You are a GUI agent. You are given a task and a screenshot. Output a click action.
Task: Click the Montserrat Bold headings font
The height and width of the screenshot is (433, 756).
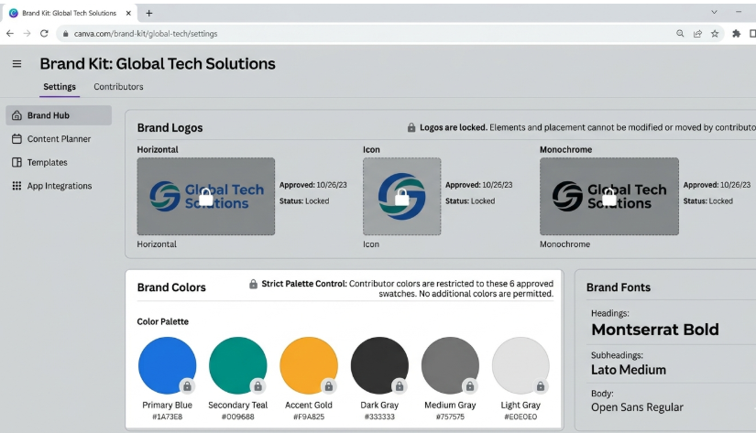(655, 330)
